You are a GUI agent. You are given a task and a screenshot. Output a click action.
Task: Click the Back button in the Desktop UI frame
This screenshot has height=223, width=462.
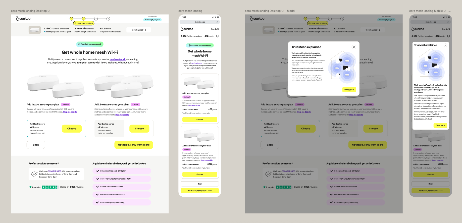point(36,145)
